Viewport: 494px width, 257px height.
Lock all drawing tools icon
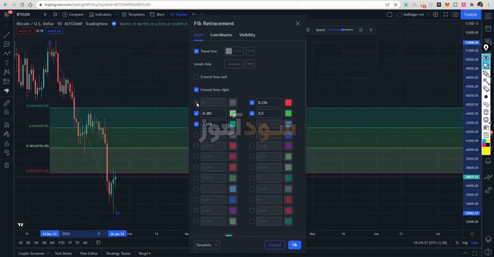click(x=7, y=143)
